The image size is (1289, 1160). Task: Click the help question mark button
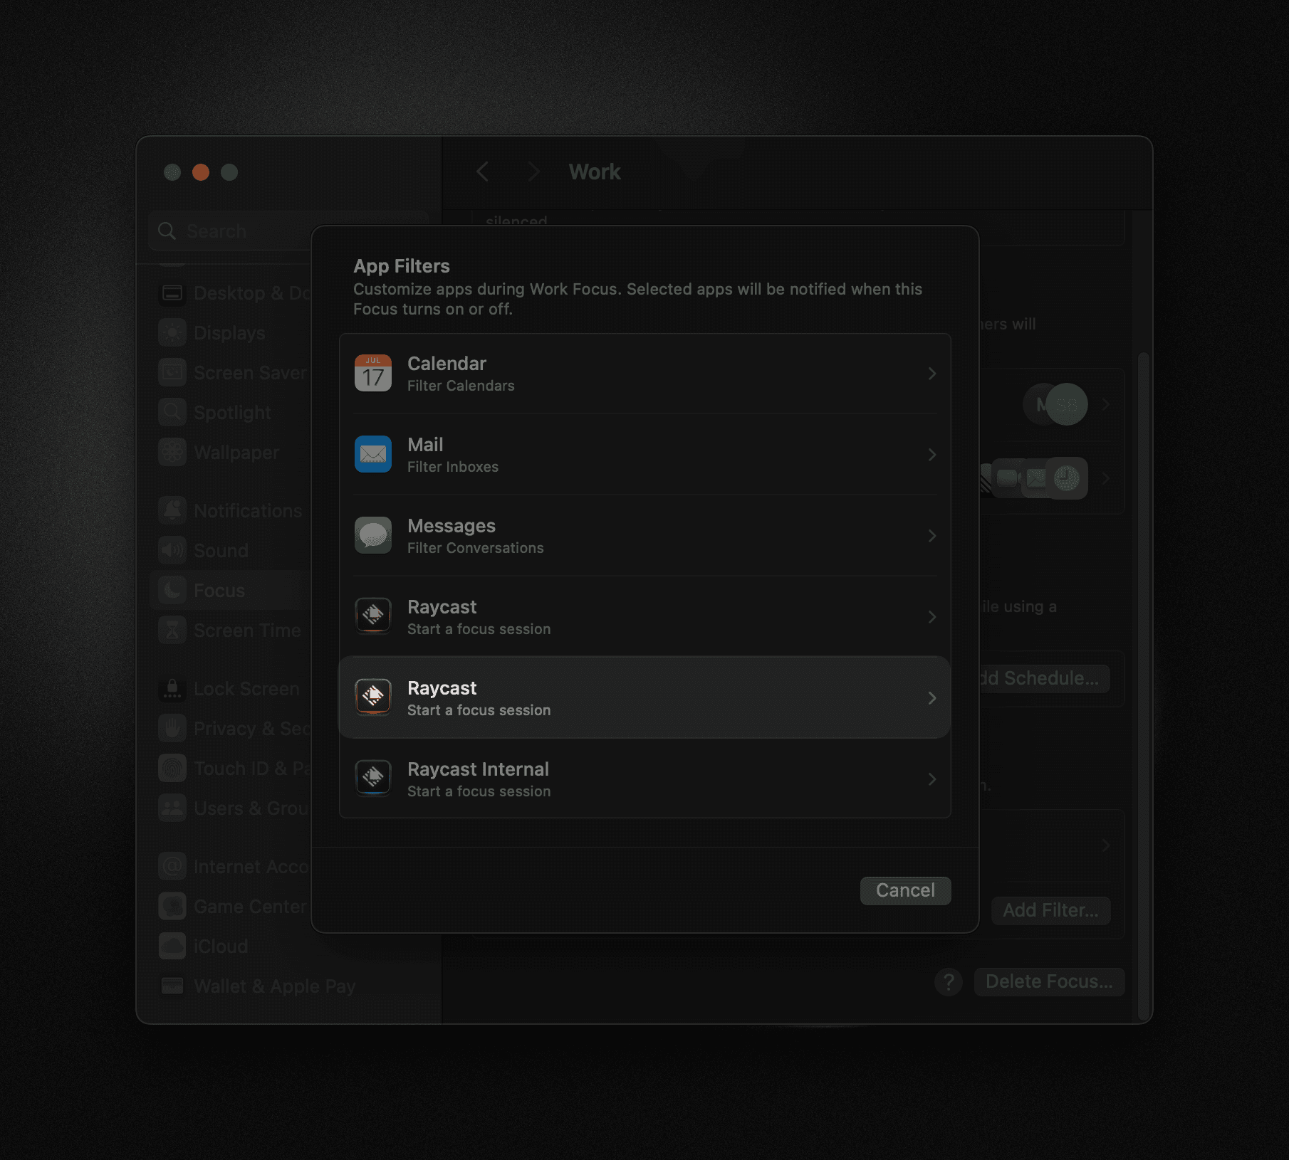point(948,981)
